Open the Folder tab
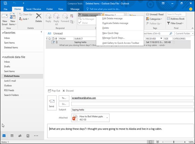This screenshot has width=195, height=144. click(50, 9)
